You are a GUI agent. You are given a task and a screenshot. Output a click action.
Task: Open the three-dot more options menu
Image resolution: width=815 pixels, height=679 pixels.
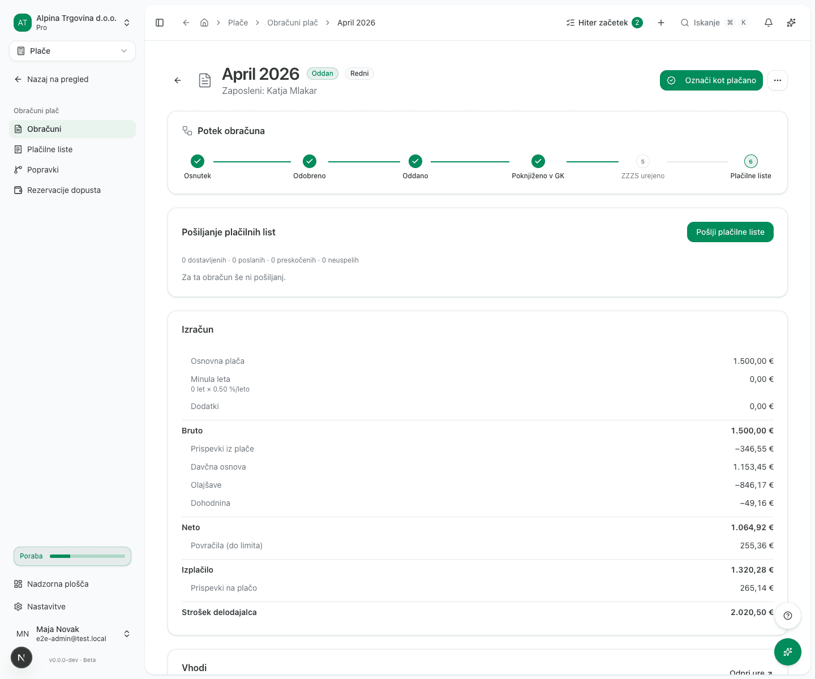pos(778,80)
